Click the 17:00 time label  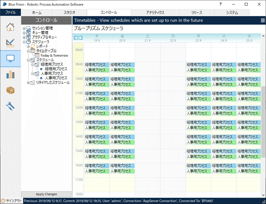(79, 180)
